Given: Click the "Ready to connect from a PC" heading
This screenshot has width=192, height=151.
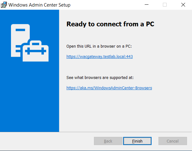Looking at the screenshot, I should (110, 24).
